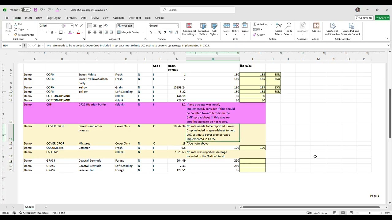Screen dimensions: 392x220
Task: Click the Center align icon
Action: (95, 32)
